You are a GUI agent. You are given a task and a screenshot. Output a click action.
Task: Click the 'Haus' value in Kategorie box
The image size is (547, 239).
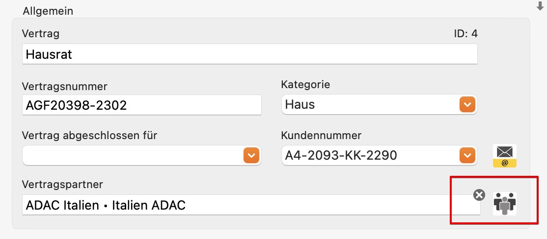pyautogui.click(x=300, y=104)
